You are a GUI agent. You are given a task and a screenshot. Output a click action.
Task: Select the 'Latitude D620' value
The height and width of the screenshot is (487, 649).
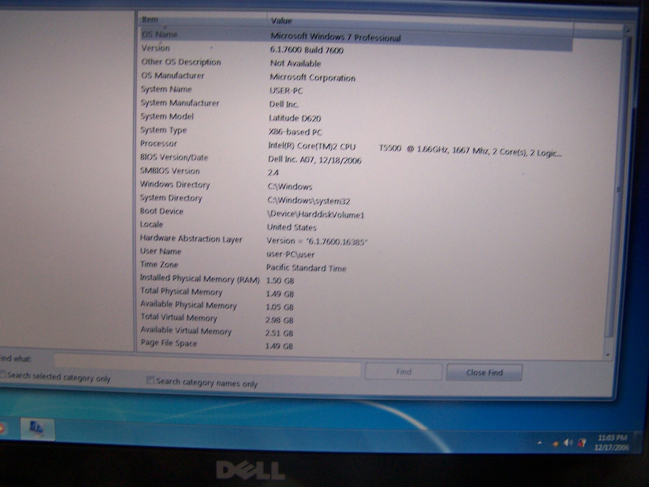coord(295,119)
